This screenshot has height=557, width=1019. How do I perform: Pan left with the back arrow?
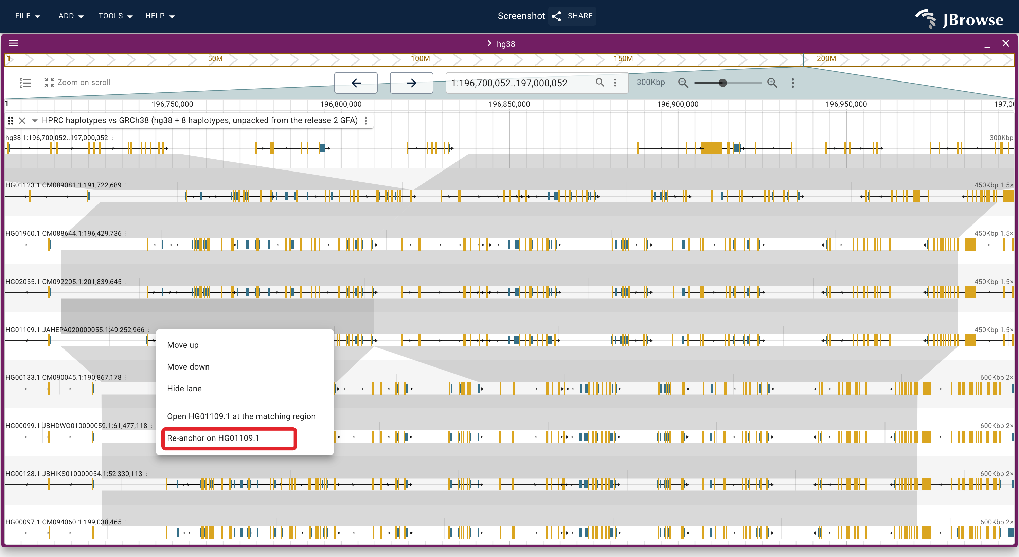point(356,83)
